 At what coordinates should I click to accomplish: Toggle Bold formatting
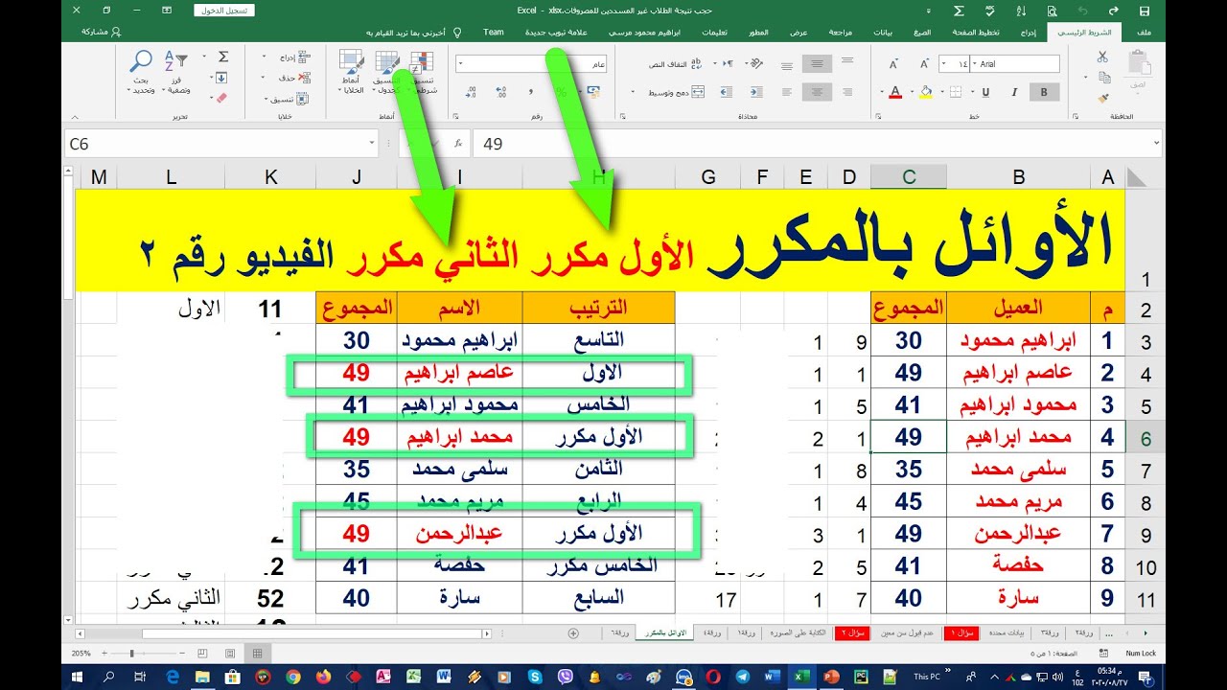coord(1044,92)
